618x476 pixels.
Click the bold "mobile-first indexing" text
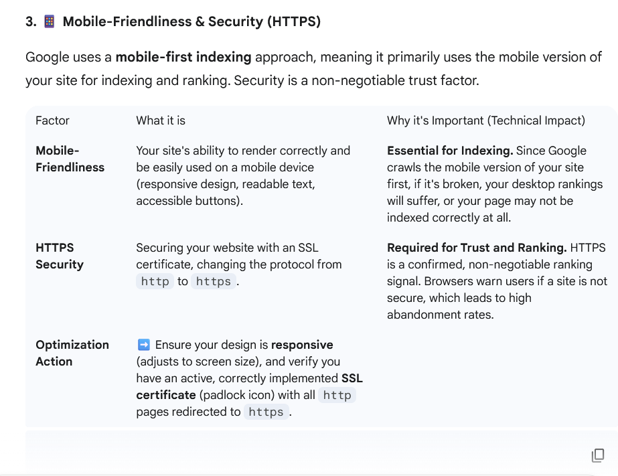tap(183, 57)
